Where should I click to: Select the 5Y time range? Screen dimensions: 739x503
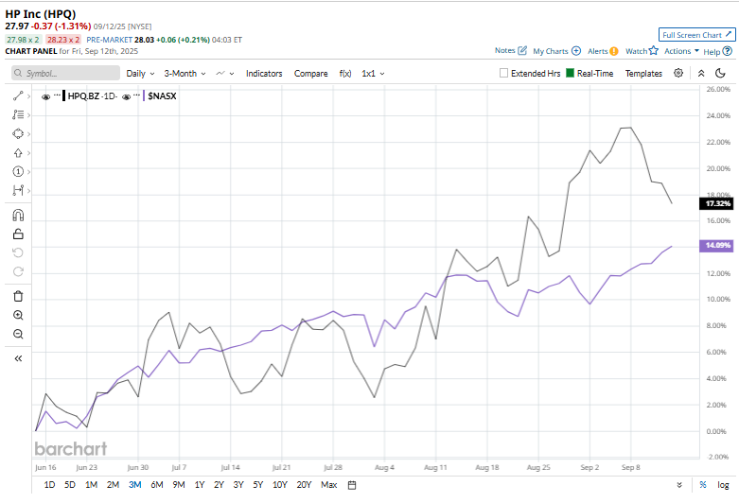pos(257,485)
